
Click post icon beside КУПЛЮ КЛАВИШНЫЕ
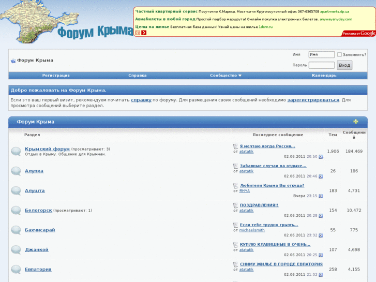pos(235,245)
